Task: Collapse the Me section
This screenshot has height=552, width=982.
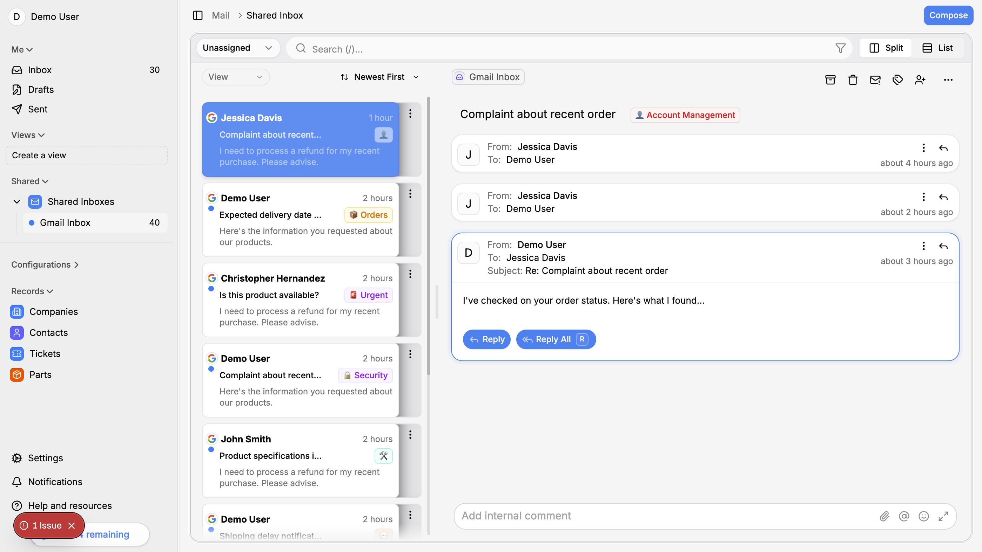Action: pos(22,49)
